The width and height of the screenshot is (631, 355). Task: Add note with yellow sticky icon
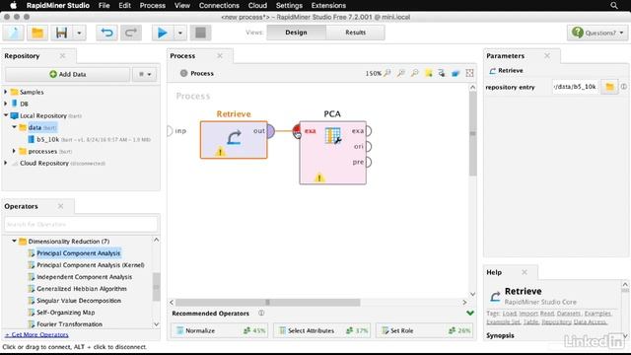[x=429, y=73]
